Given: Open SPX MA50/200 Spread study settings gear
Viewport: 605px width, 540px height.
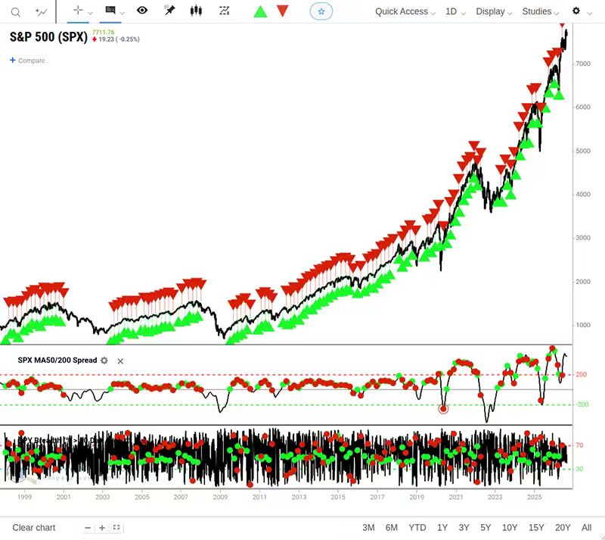Looking at the screenshot, I should click(x=104, y=361).
